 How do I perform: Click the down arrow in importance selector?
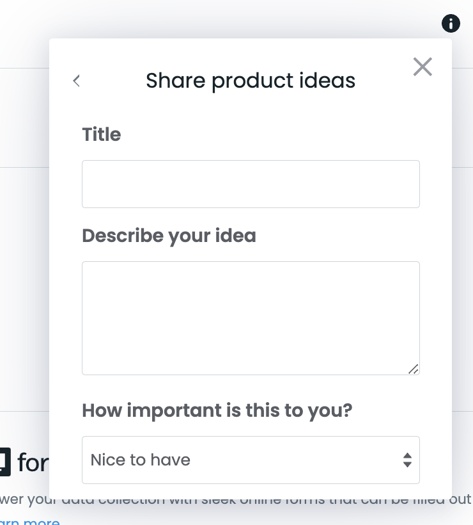tap(407, 464)
